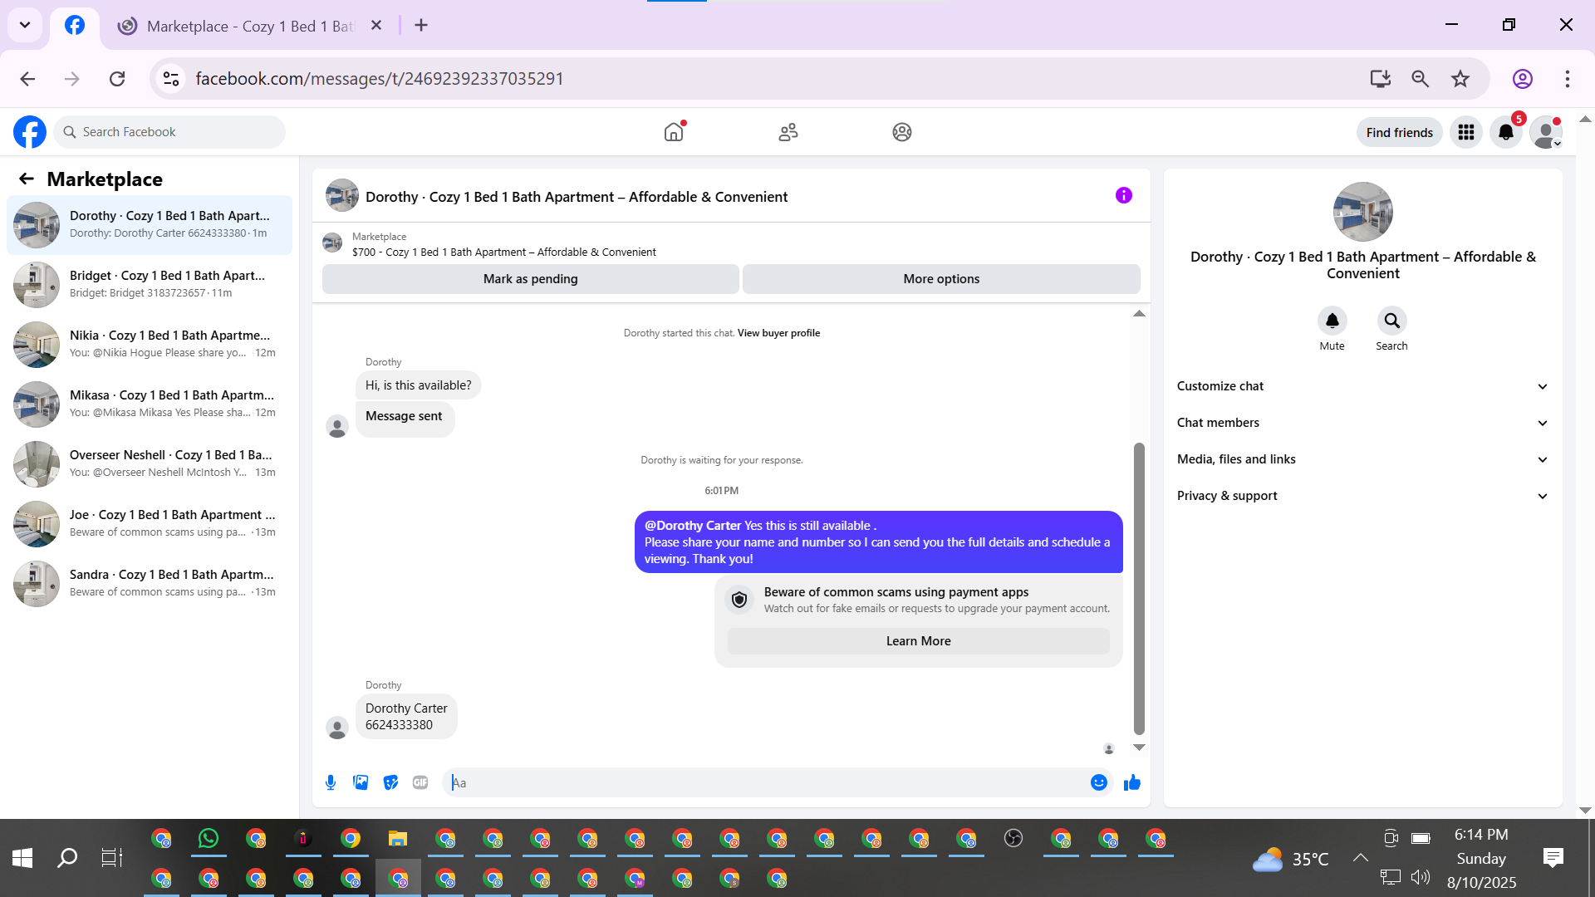The height and width of the screenshot is (897, 1595).
Task: Search within the conversation
Action: (x=1391, y=321)
